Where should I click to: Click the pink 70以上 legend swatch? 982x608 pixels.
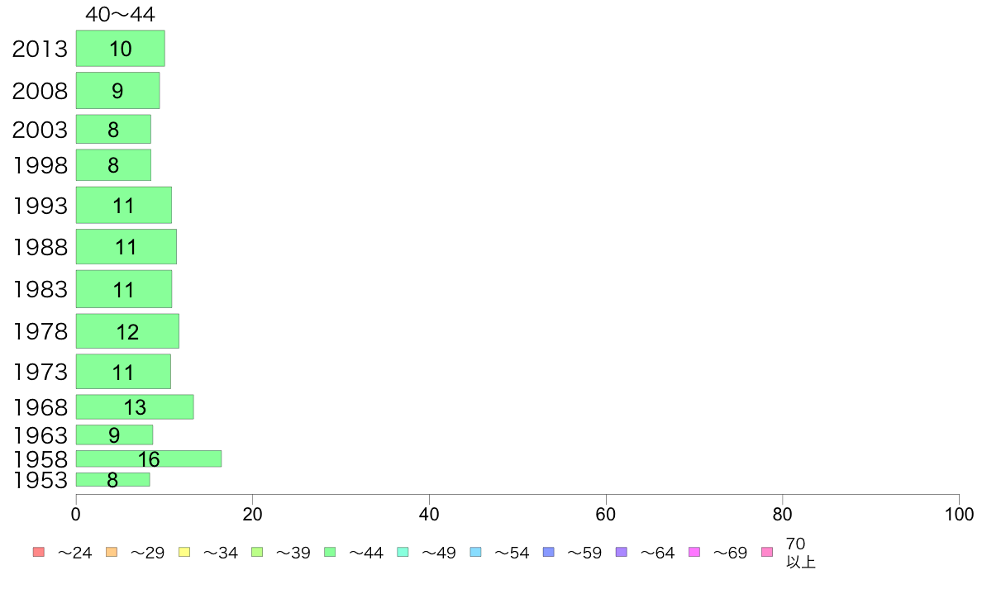tap(767, 552)
